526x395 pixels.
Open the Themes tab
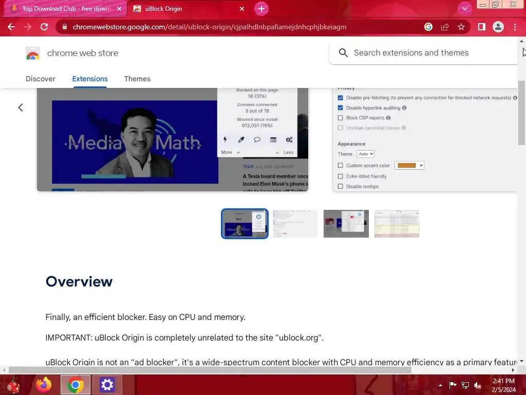click(x=137, y=79)
